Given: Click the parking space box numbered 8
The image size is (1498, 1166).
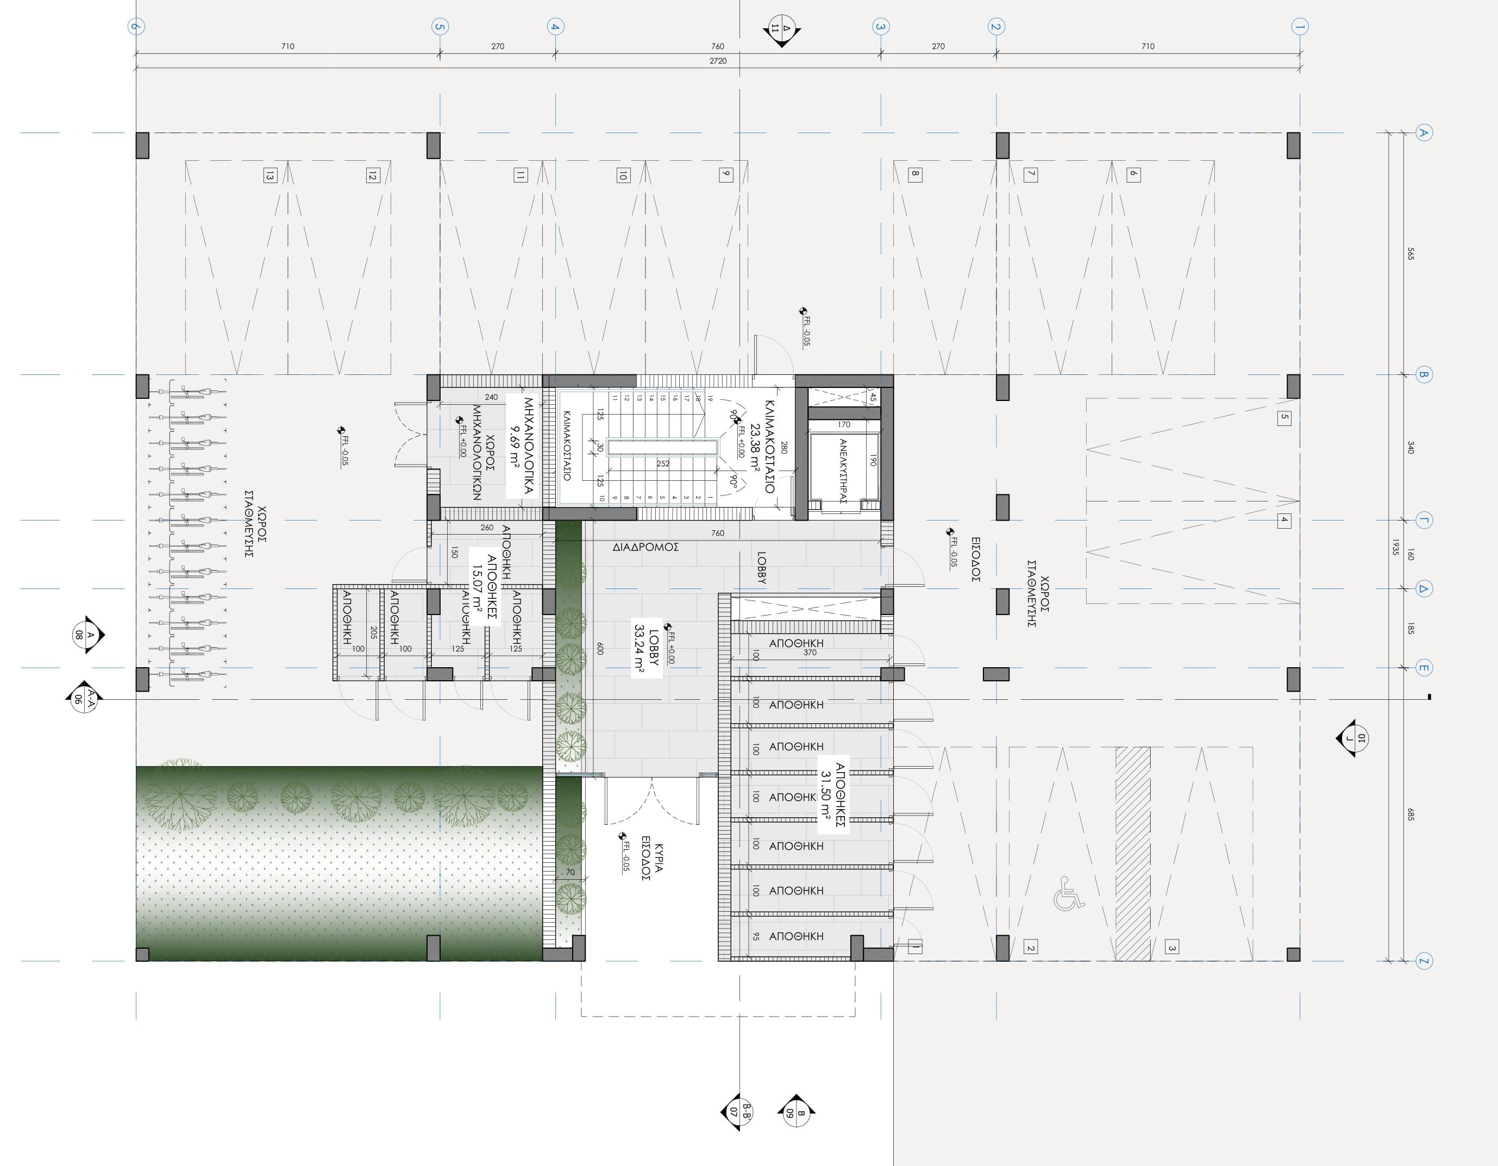Looking at the screenshot, I should pos(914,174).
